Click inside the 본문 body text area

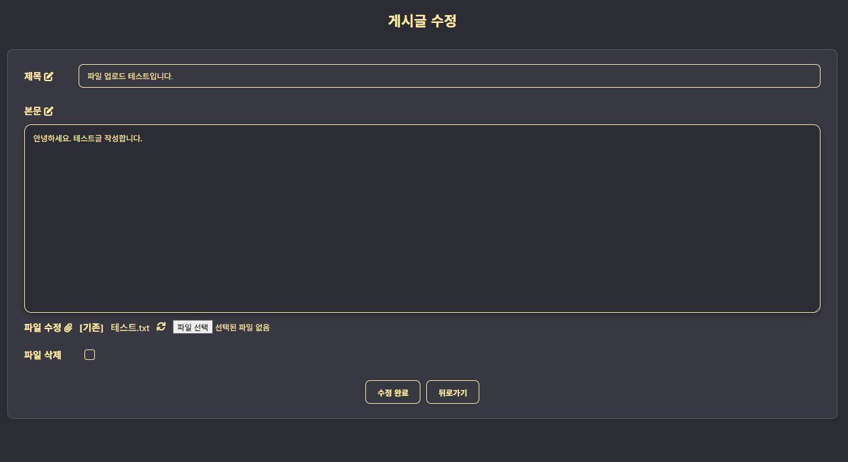tap(422, 219)
